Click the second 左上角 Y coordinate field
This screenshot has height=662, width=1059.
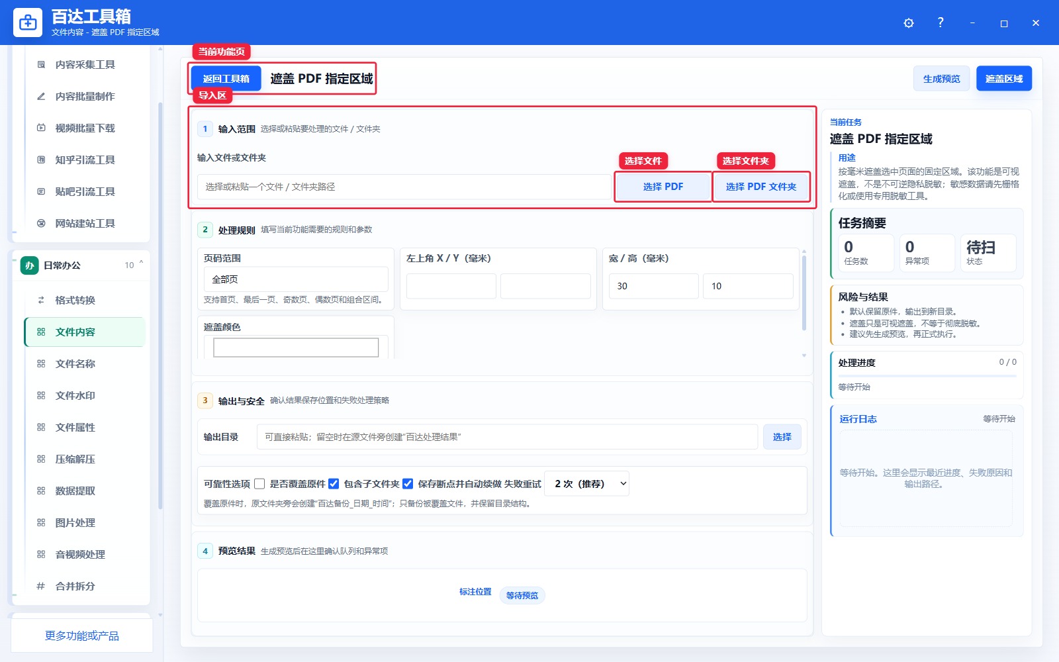[x=545, y=286]
